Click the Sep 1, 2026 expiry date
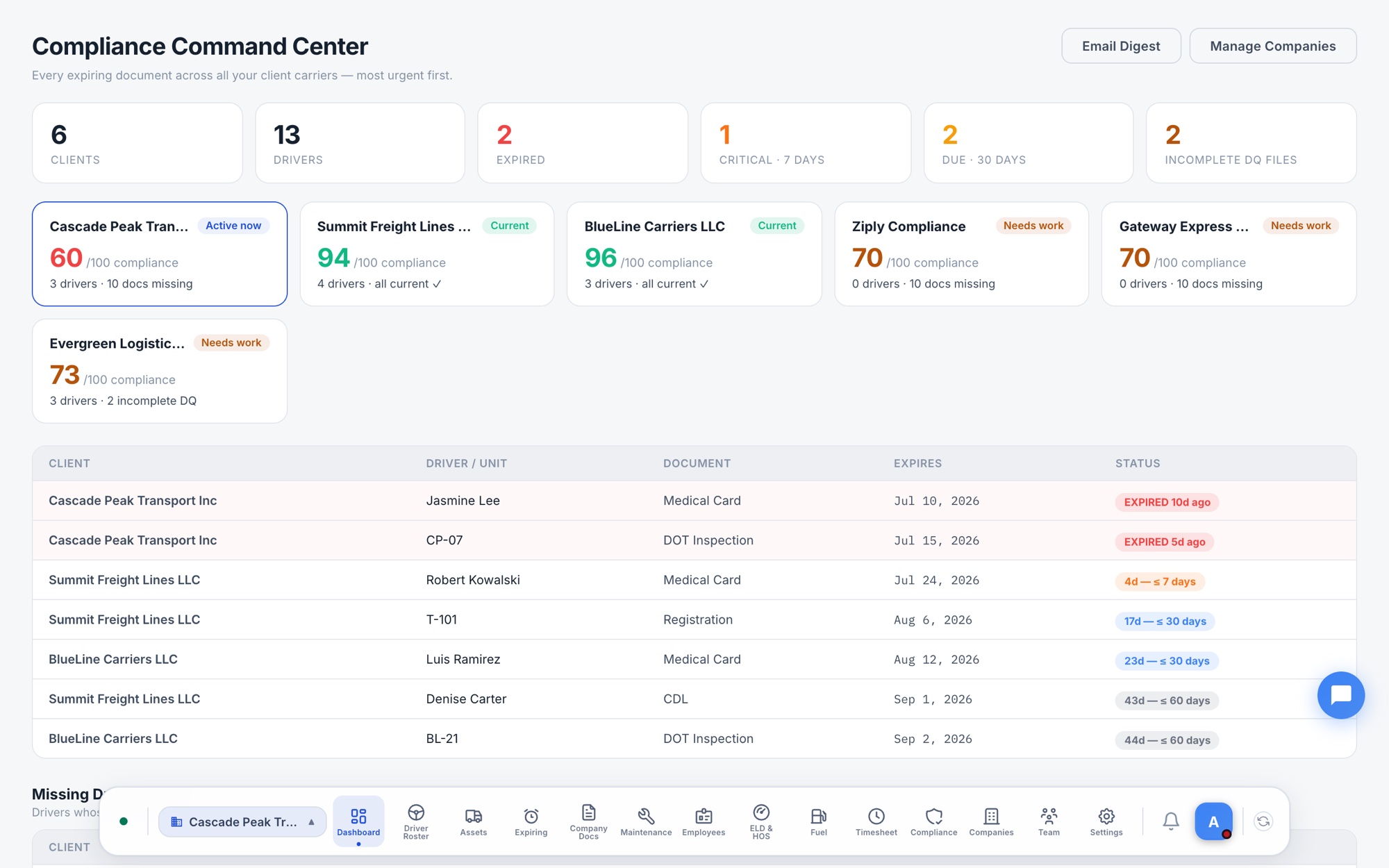Screen dimensions: 1389x868 pyautogui.click(x=933, y=699)
